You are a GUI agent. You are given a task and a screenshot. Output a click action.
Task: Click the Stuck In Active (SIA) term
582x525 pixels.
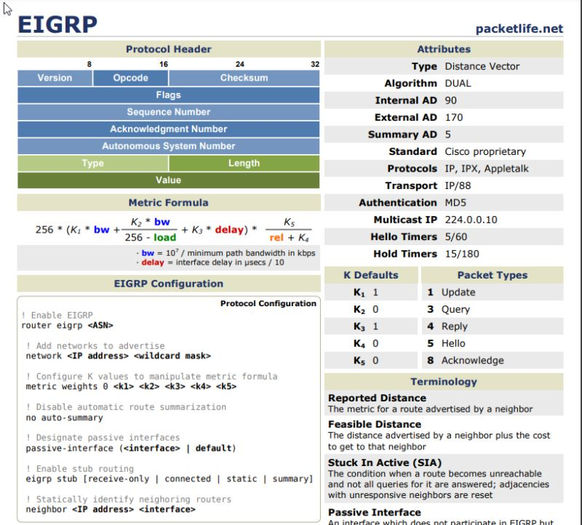[x=385, y=462]
